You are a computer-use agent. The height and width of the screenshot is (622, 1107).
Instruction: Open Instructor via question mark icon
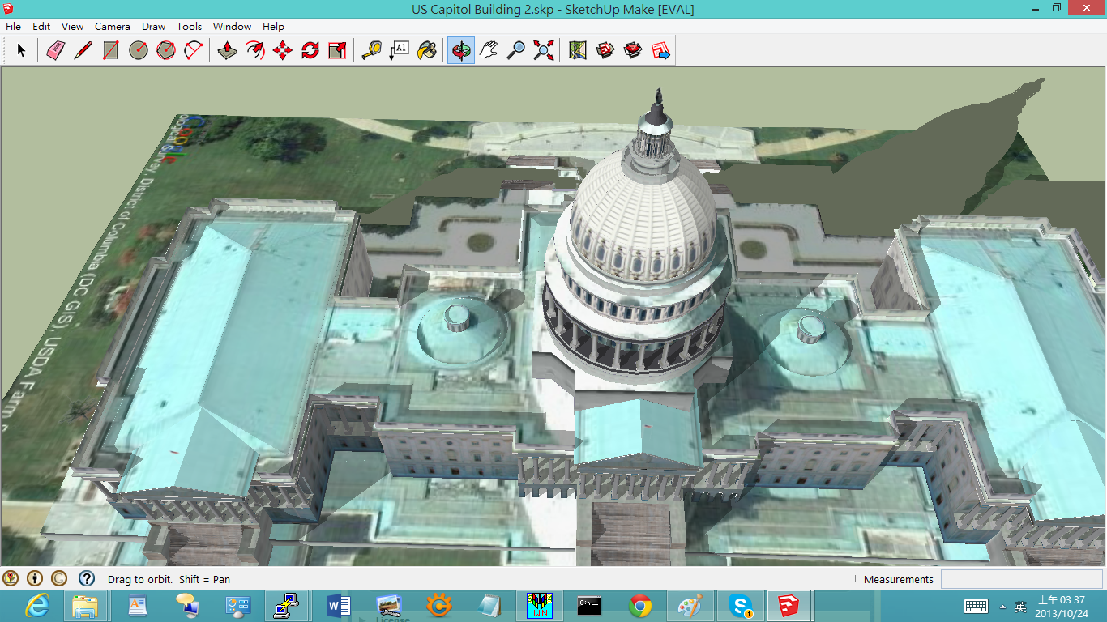click(87, 578)
